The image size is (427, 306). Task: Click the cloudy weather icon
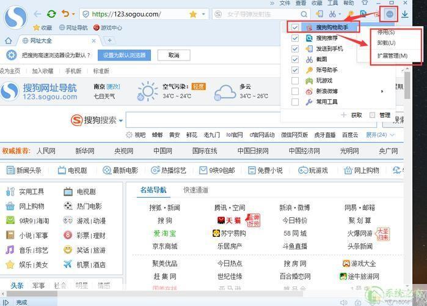click(225, 93)
